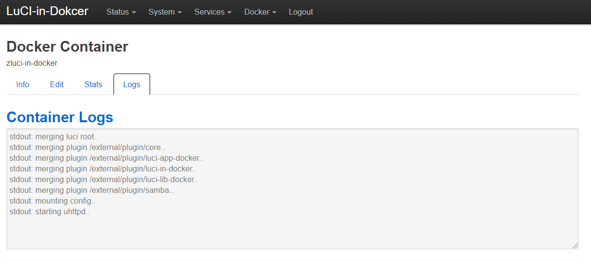Click the 'merging luci root' log line

(x=54, y=137)
